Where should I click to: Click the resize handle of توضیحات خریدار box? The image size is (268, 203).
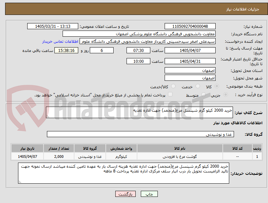click(20, 182)
